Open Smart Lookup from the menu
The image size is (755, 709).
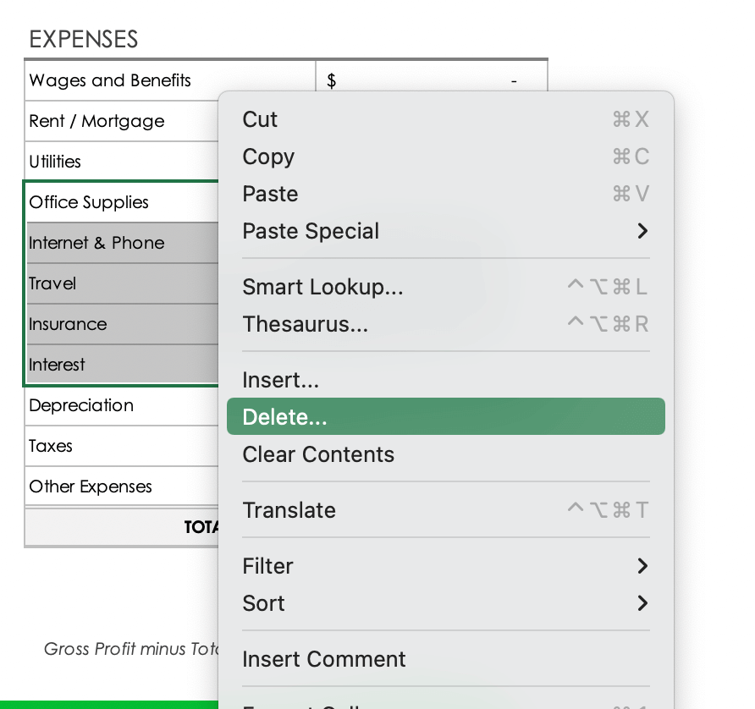point(322,287)
